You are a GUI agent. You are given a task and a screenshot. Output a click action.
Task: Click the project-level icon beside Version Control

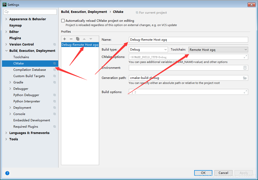point(55,44)
